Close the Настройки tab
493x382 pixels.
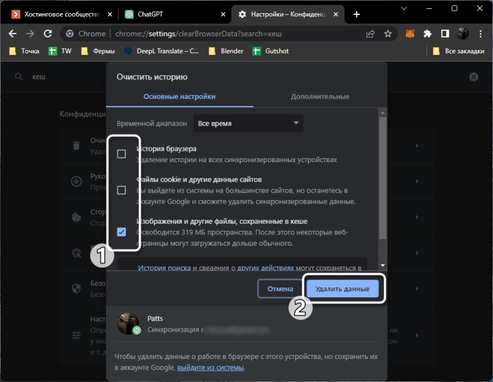pos(336,14)
